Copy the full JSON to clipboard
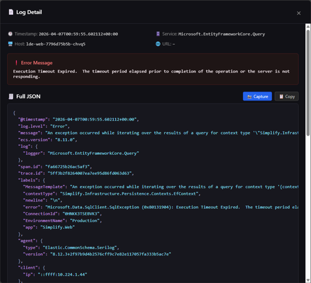The height and width of the screenshot is (283, 311). (x=287, y=96)
